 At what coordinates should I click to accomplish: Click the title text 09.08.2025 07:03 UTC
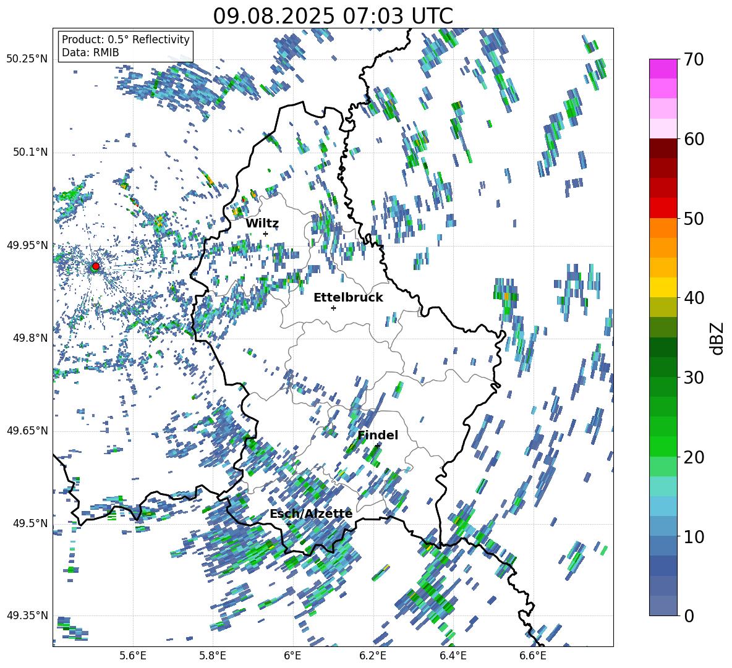333,16
